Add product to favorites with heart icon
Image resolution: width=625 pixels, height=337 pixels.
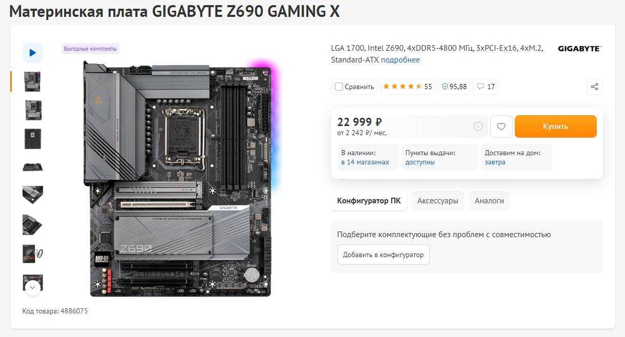point(501,127)
